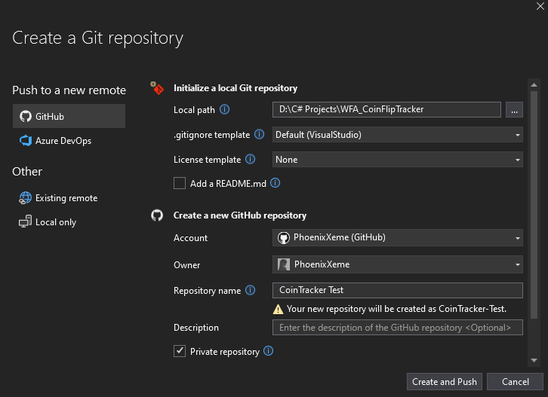The height and width of the screenshot is (397, 548).
Task: Click the vertical scrollbar thumb
Action: coord(534,205)
